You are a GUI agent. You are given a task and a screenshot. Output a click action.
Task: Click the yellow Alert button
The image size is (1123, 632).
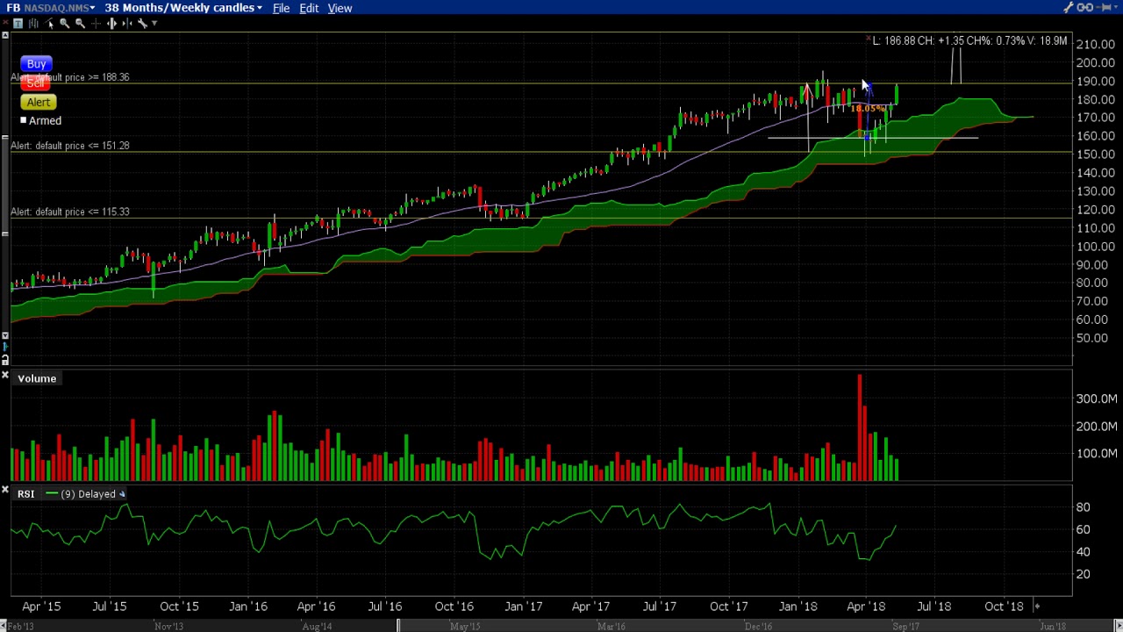[38, 103]
